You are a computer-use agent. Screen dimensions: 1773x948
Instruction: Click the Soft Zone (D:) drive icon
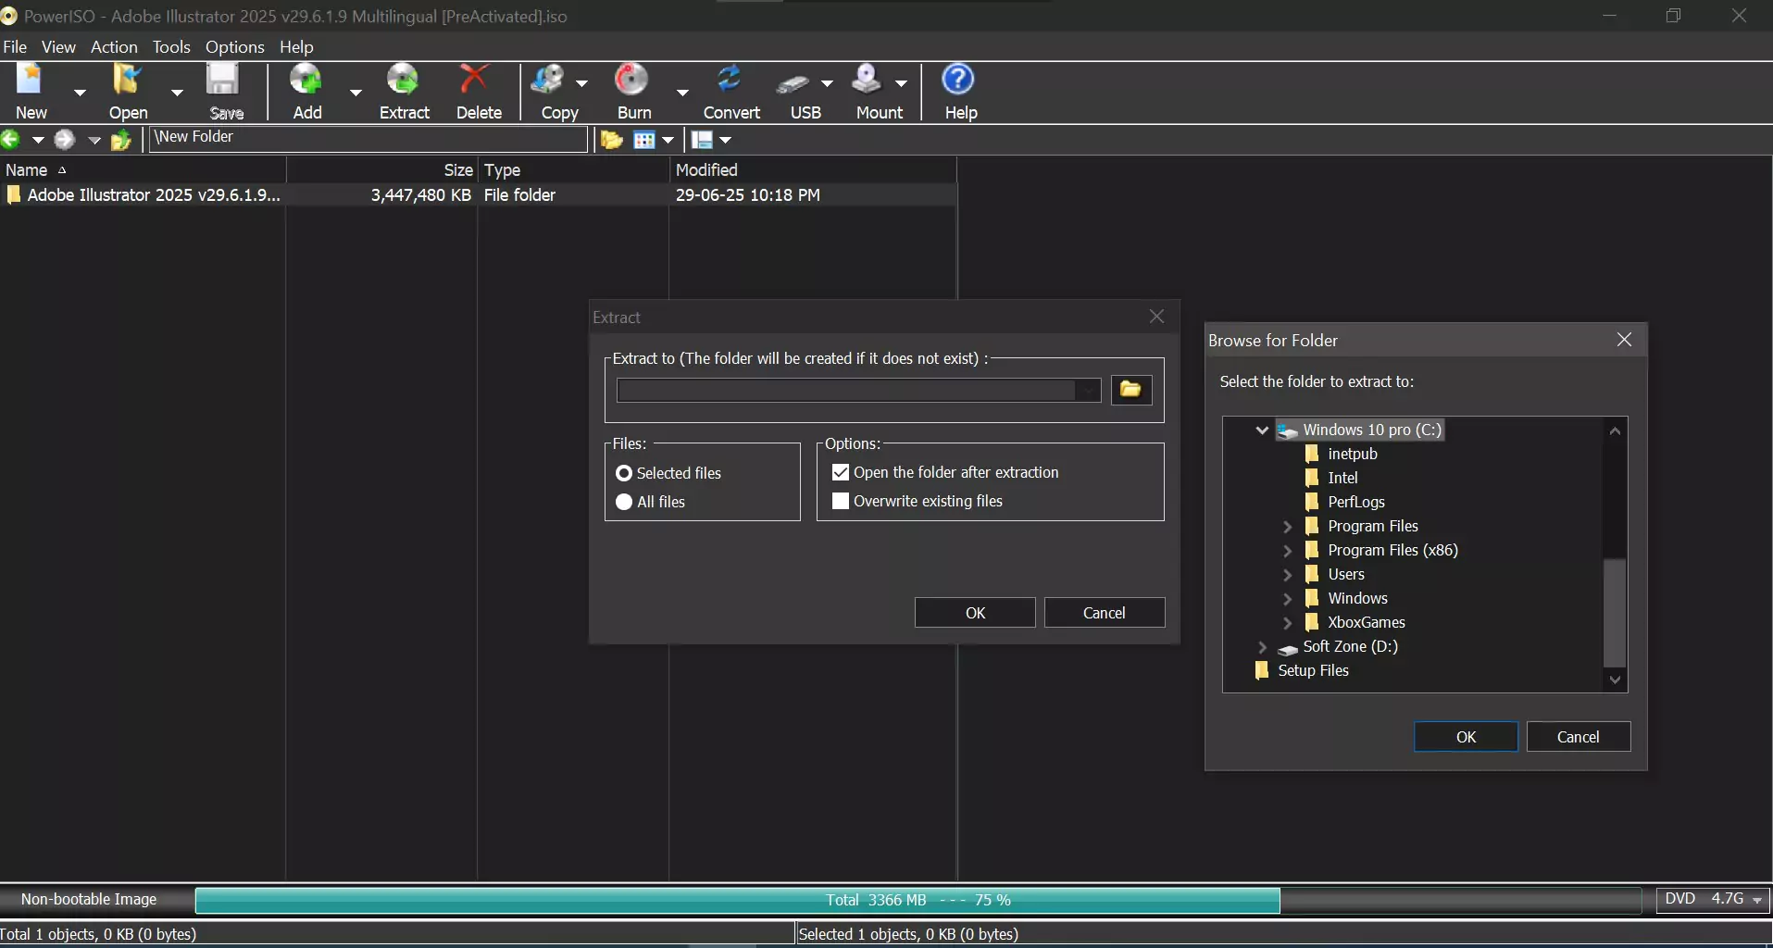pyautogui.click(x=1288, y=648)
